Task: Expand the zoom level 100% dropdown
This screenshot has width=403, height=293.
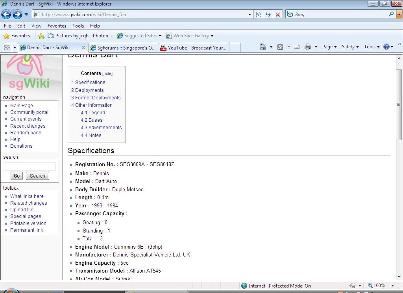Action: tap(392, 286)
